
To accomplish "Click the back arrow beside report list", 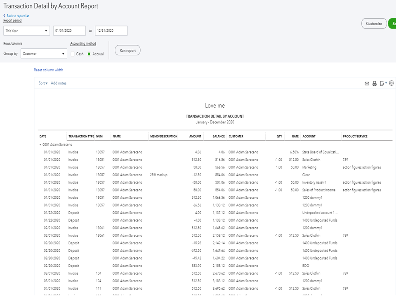I will click(x=5, y=16).
